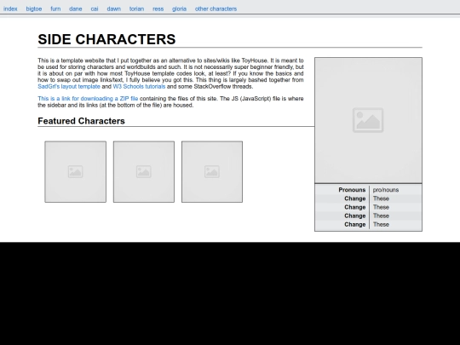Click the ZIP file download link
Image resolution: width=460 pixels, height=345 pixels.
[88, 99]
